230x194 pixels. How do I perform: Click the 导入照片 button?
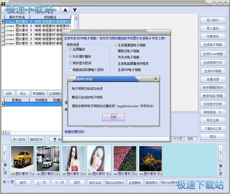(213, 20)
